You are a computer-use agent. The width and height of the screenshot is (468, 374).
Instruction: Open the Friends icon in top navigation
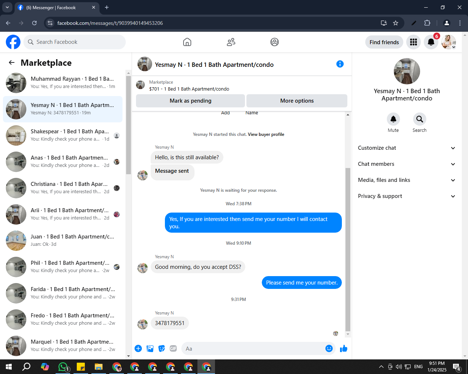point(231,42)
